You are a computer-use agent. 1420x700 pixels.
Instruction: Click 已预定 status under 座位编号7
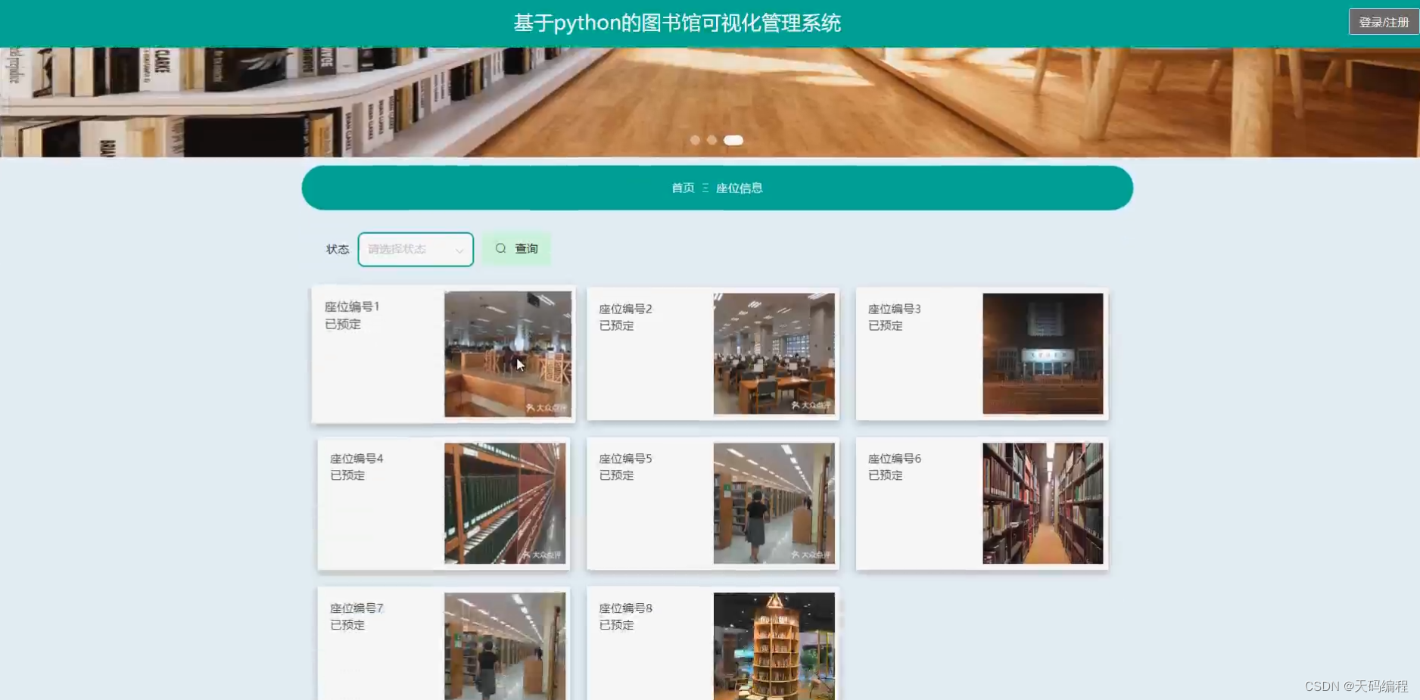point(347,625)
